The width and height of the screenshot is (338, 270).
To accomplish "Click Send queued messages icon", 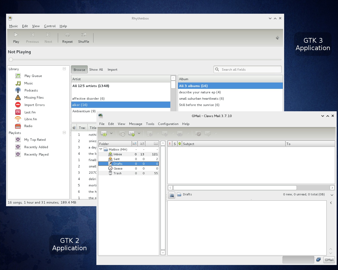I will pyautogui.click(x=122, y=134).
